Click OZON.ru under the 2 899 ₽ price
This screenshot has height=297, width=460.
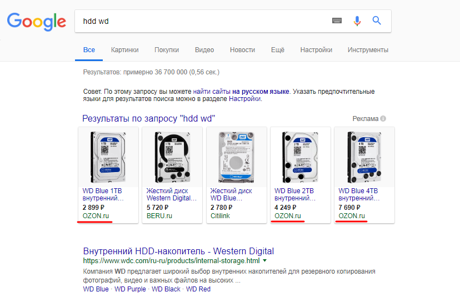[x=96, y=216]
